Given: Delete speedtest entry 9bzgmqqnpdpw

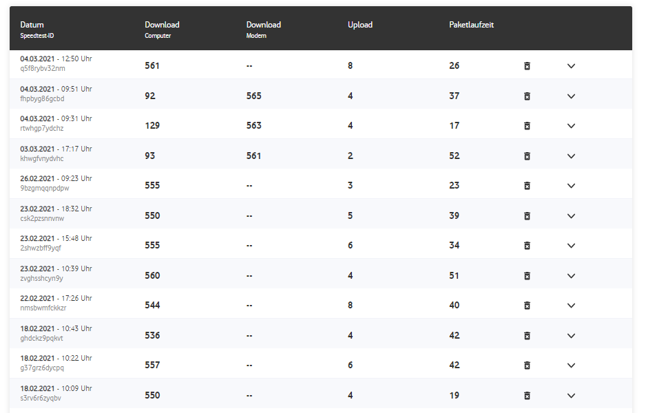Looking at the screenshot, I should 527,186.
